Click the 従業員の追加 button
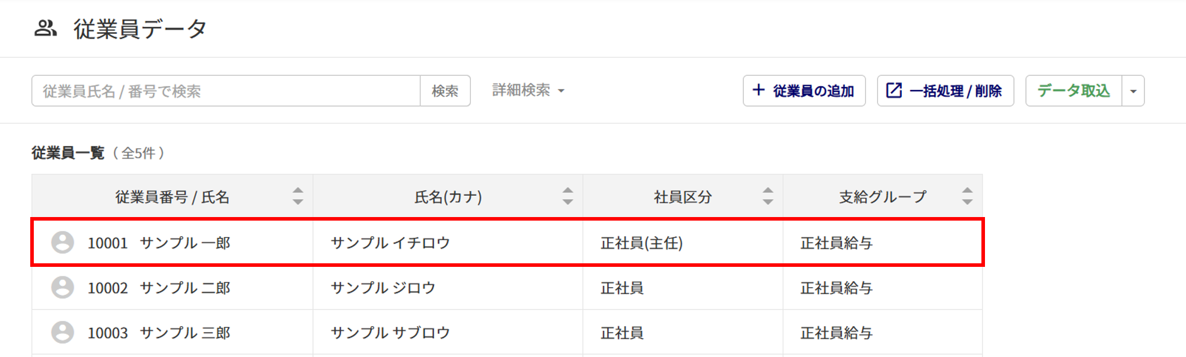This screenshot has height=357, width=1186. [x=804, y=91]
